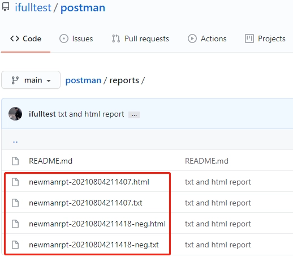Viewport: 293px width, 257px height.
Task: Open newmanrpt-20210804211418-neg.txt file
Action: pyautogui.click(x=94, y=245)
